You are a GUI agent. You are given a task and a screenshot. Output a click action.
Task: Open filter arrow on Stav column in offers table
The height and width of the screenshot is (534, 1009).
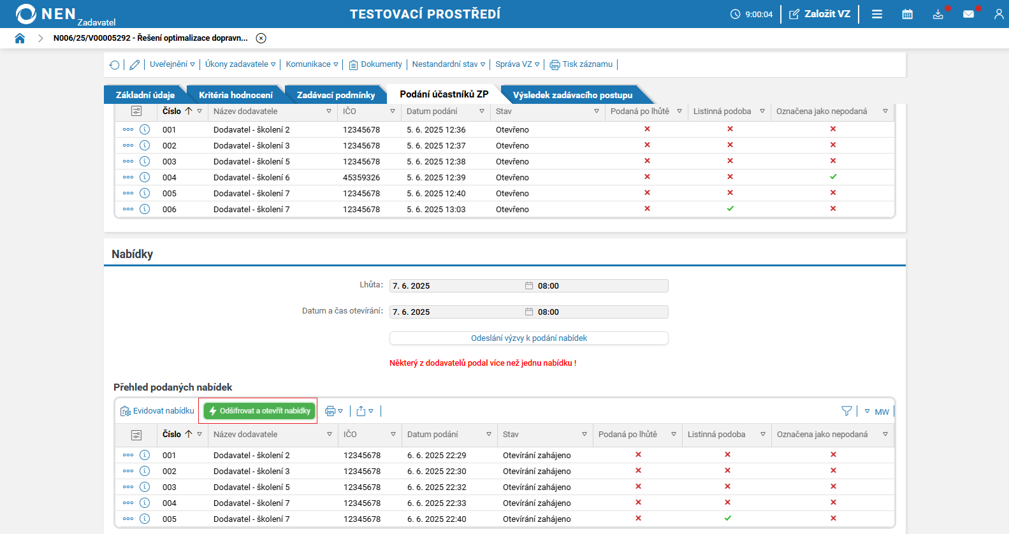click(x=584, y=434)
